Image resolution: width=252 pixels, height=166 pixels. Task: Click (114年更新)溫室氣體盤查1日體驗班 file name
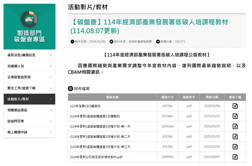coord(95,116)
